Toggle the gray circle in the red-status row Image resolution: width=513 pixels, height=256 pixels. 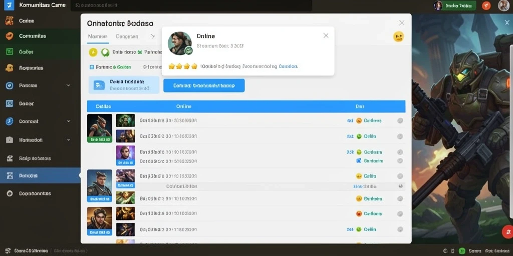(x=400, y=214)
